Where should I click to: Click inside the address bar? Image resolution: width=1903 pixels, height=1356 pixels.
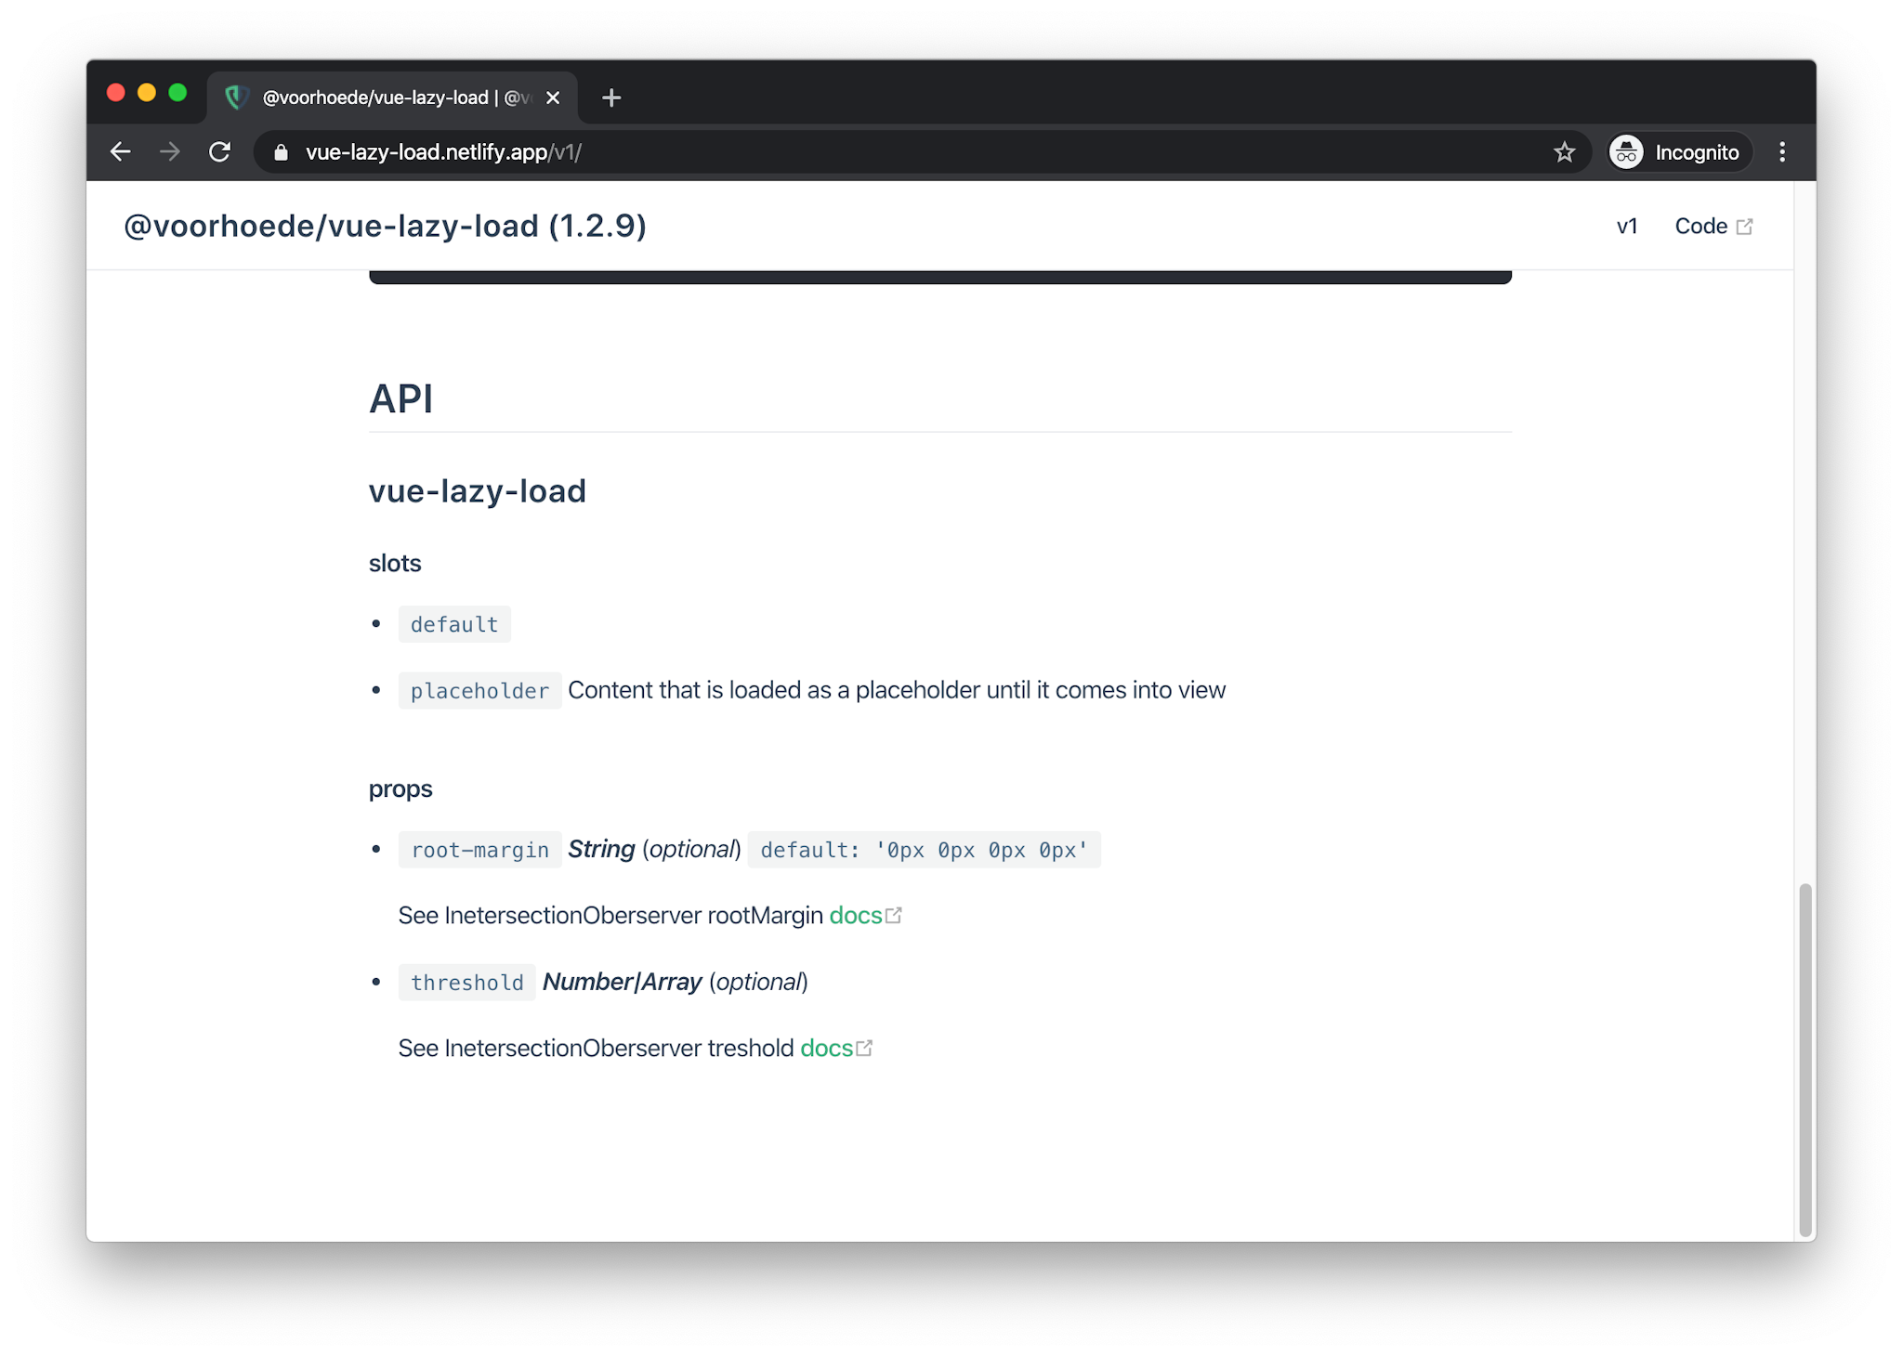650,151
